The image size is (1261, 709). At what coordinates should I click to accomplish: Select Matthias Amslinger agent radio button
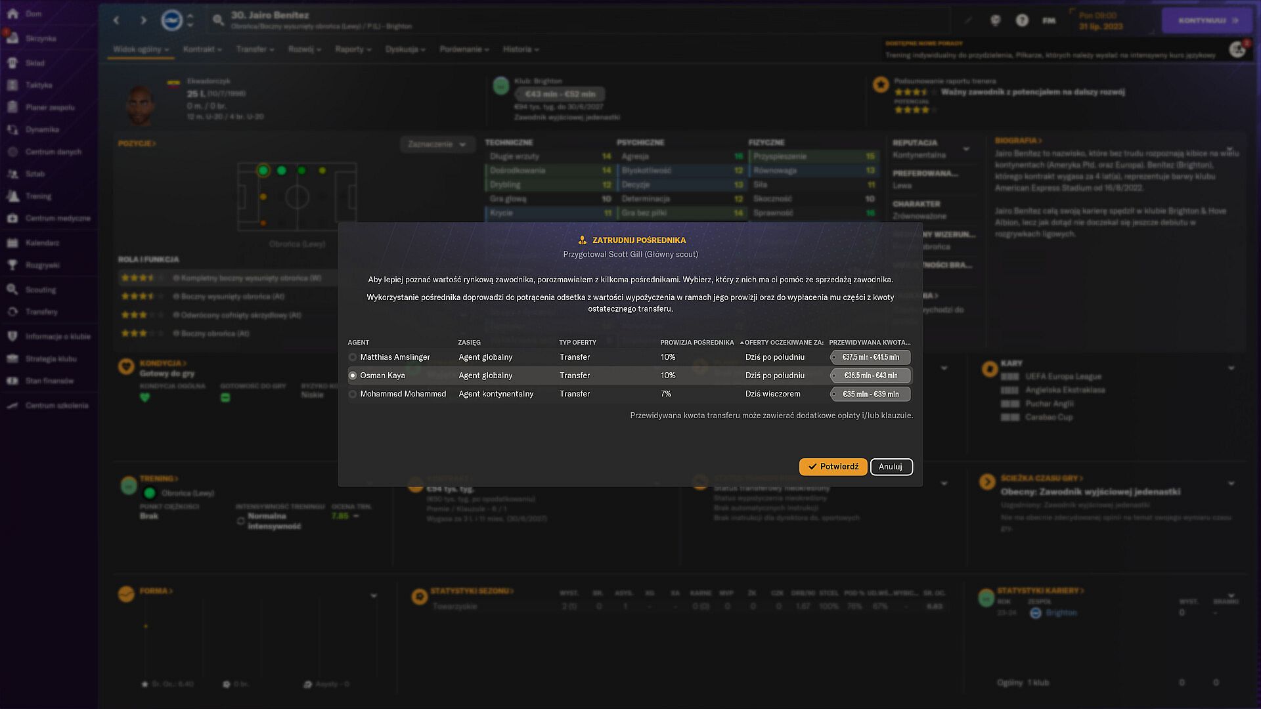[353, 357]
